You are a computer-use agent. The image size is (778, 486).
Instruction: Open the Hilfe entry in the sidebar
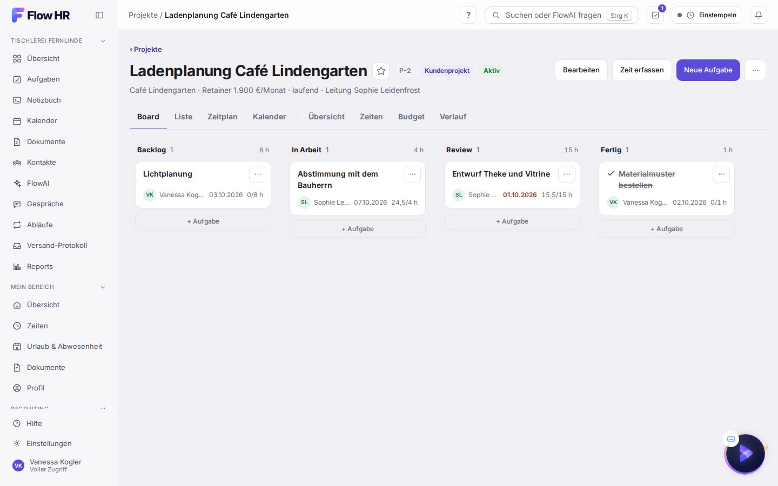click(59, 423)
